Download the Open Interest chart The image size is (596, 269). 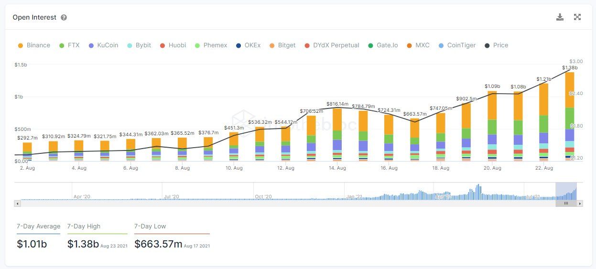560,17
